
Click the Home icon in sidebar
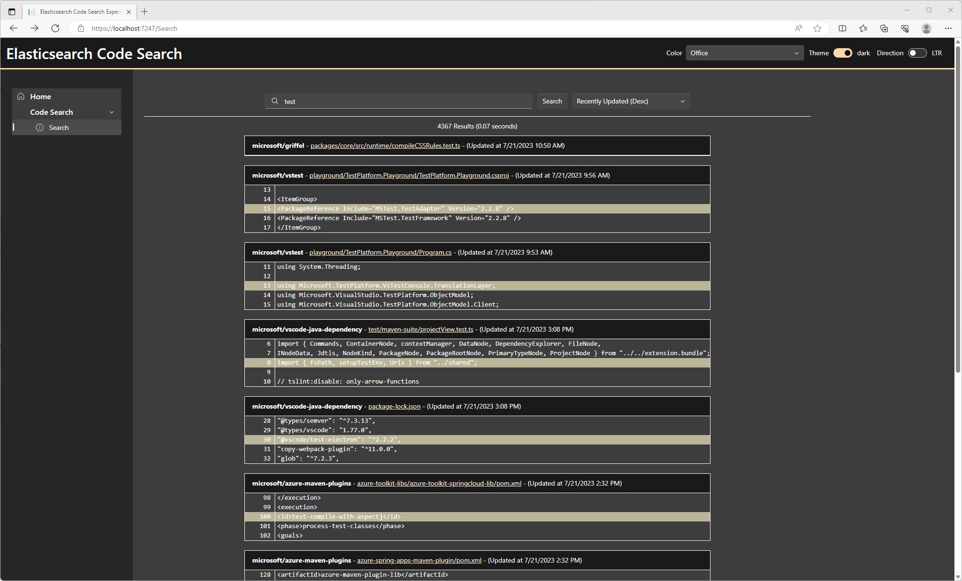pos(21,96)
